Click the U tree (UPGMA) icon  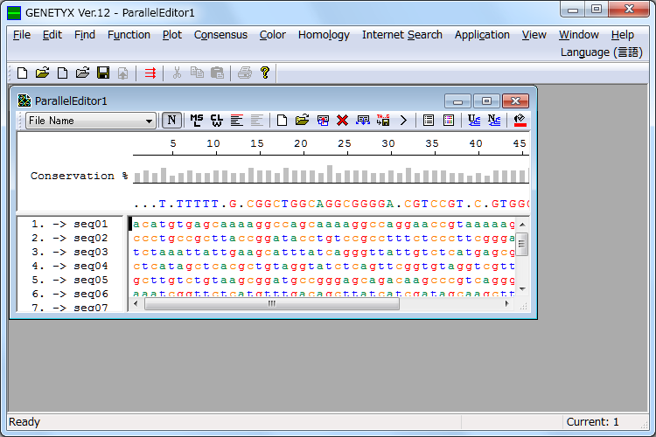(473, 121)
